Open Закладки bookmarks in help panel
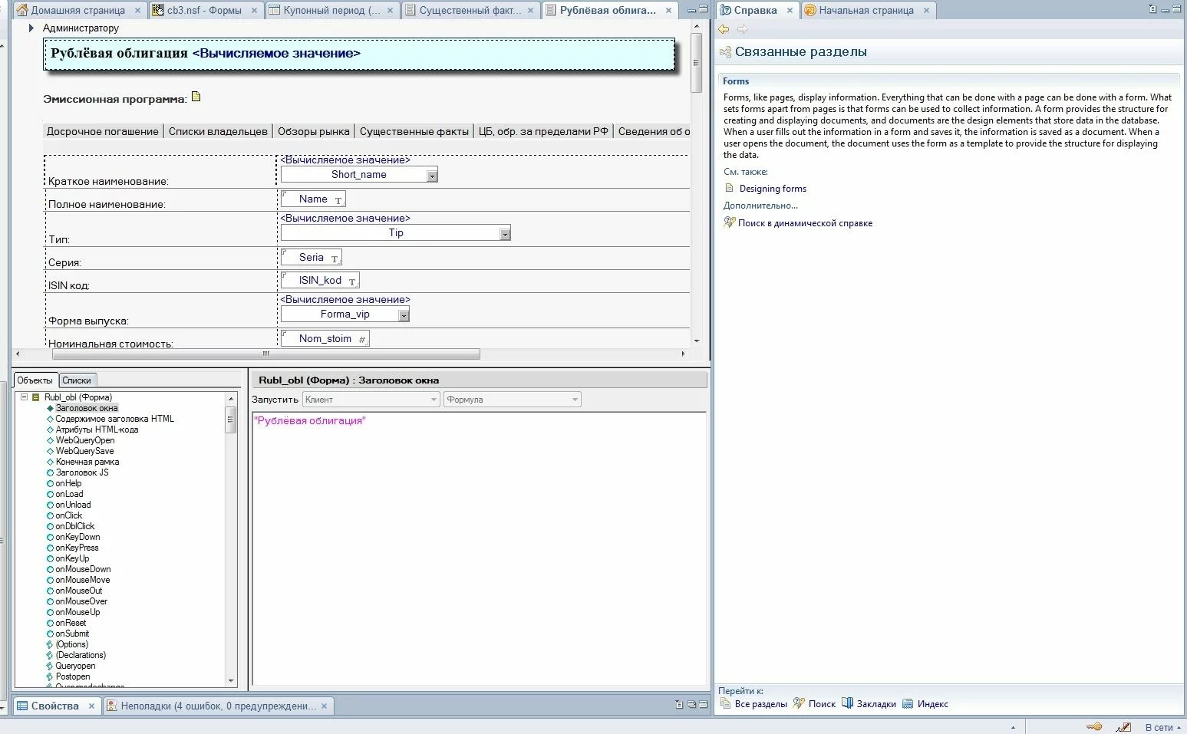 pyautogui.click(x=869, y=704)
